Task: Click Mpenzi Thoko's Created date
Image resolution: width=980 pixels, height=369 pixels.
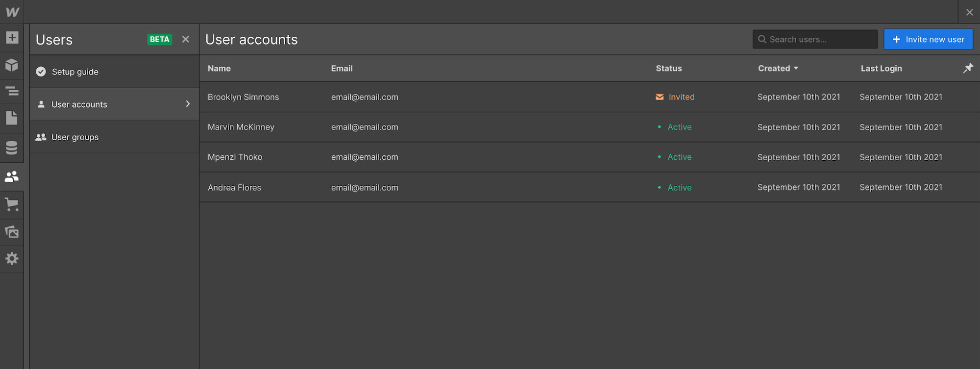Action: (799, 157)
